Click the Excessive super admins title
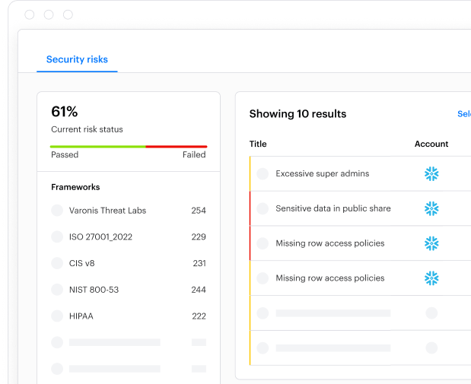The width and height of the screenshot is (471, 384). (323, 174)
